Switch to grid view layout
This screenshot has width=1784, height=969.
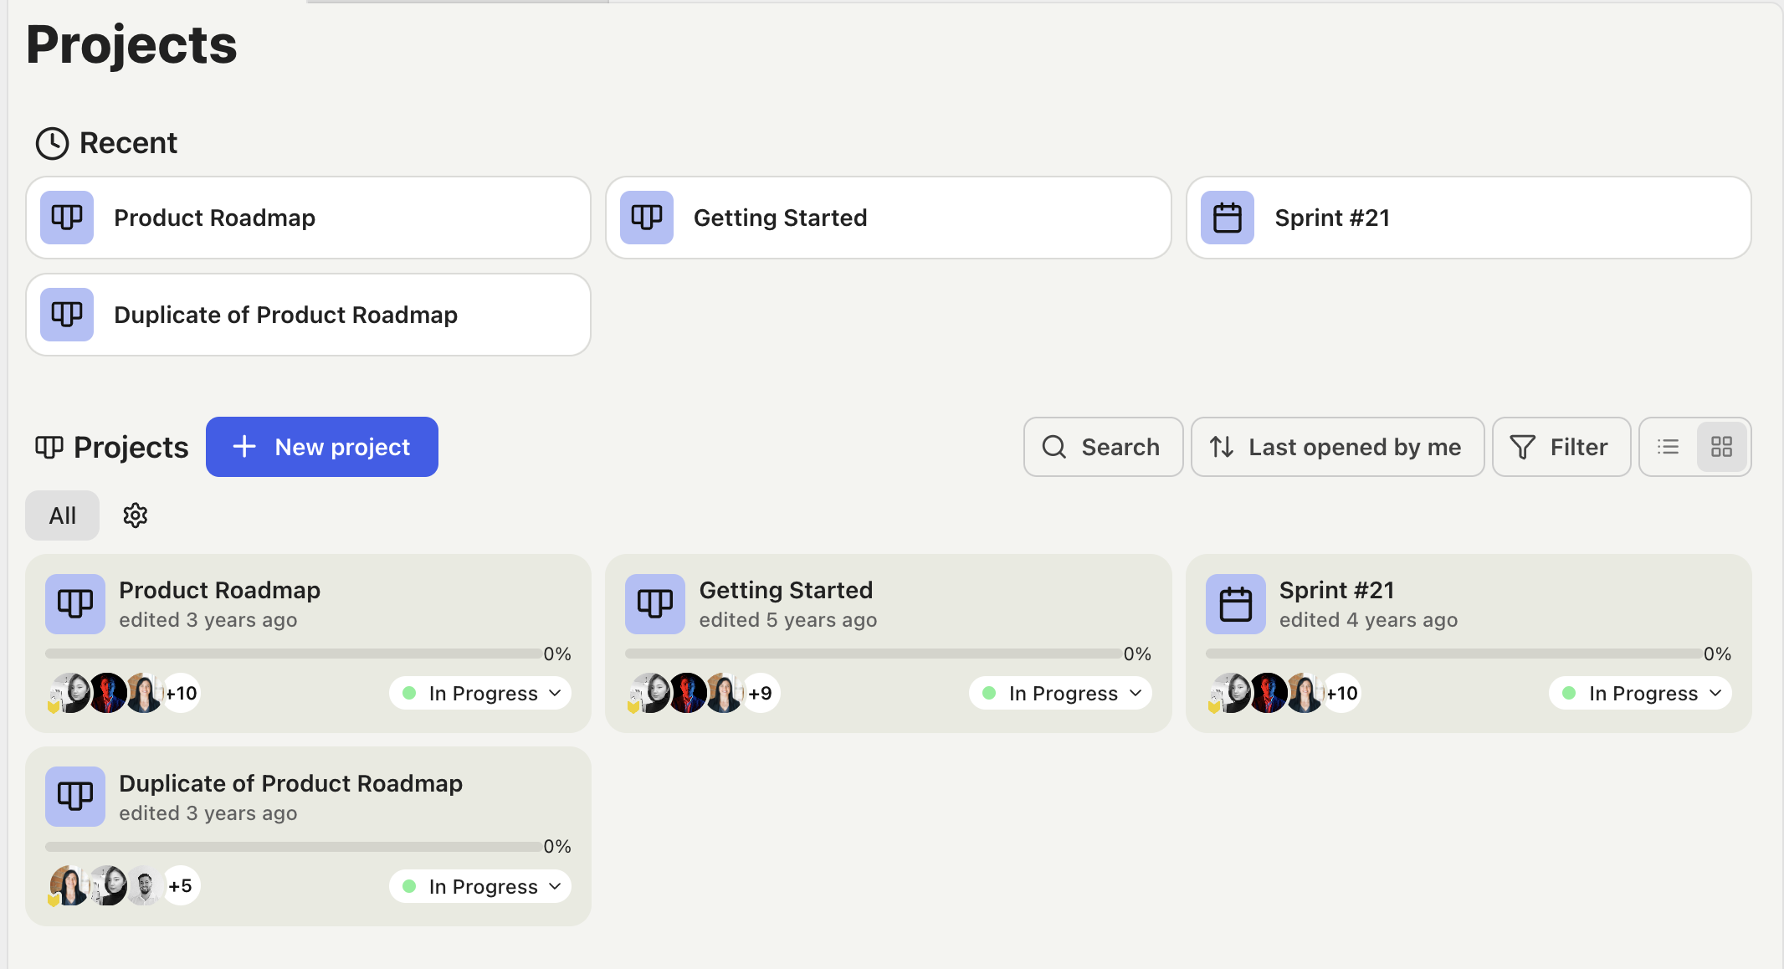click(x=1721, y=447)
